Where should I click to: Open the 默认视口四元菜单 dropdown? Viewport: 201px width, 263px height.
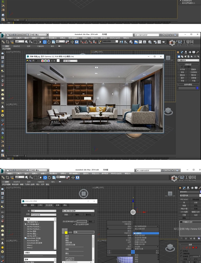(x=78, y=211)
